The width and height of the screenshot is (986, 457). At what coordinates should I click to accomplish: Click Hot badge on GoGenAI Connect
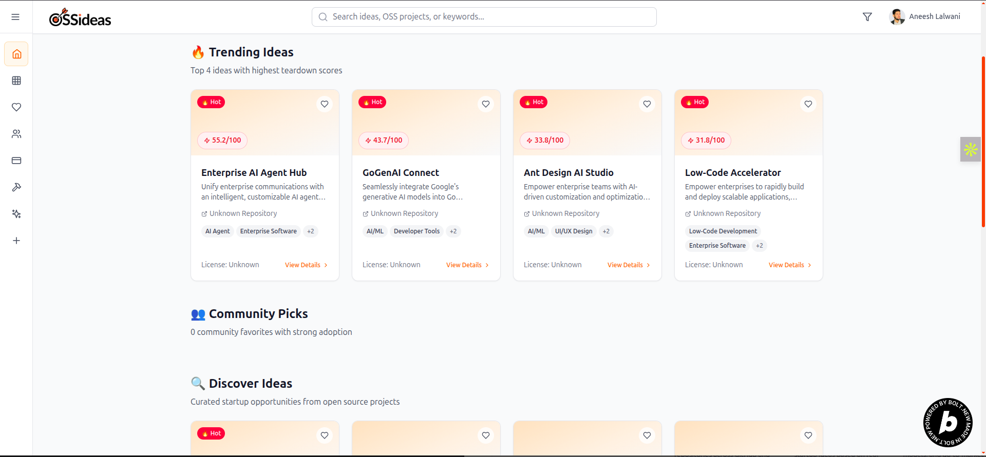click(x=372, y=102)
